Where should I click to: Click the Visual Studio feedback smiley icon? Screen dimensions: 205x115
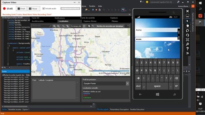point(147,2)
